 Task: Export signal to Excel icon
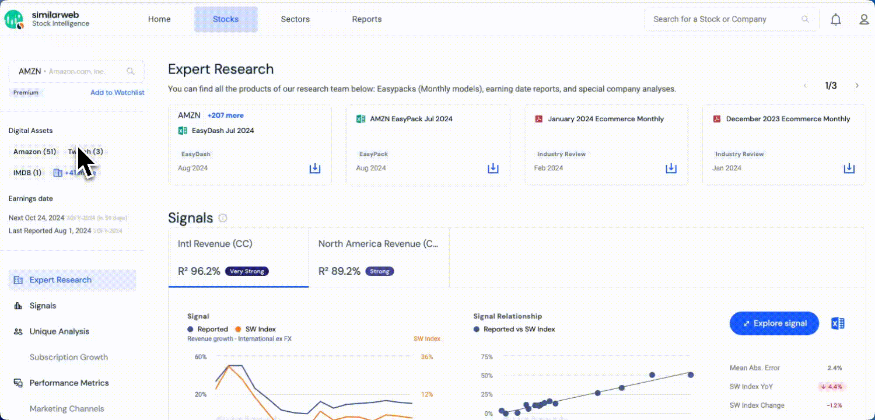tap(838, 323)
